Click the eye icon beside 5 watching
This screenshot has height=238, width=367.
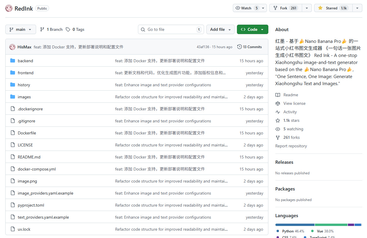pyautogui.click(x=278, y=129)
